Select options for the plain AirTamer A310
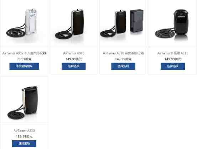 click(x=74, y=66)
